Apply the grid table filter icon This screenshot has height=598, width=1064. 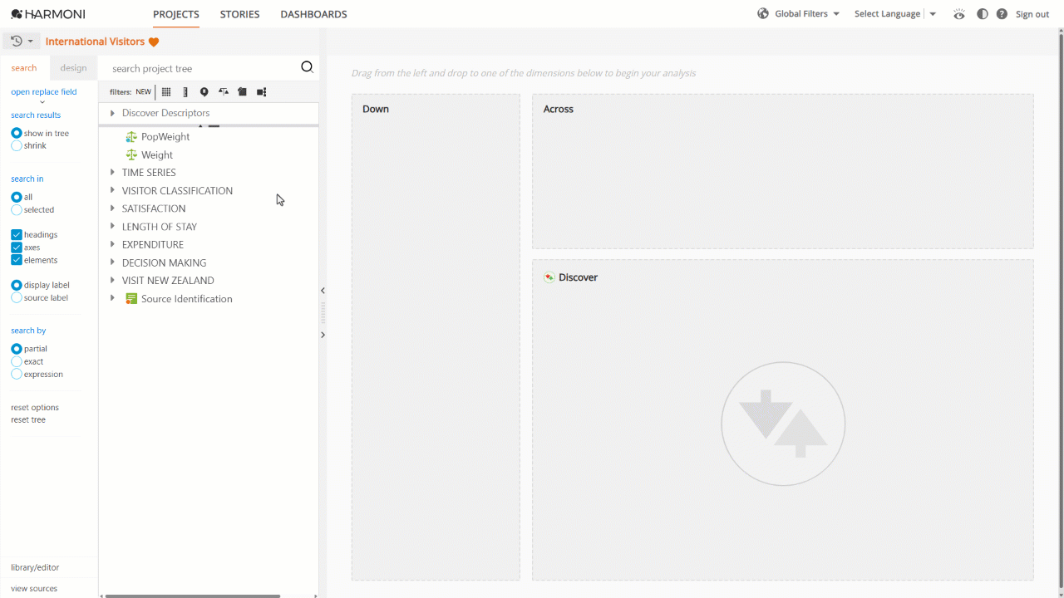[x=166, y=92]
